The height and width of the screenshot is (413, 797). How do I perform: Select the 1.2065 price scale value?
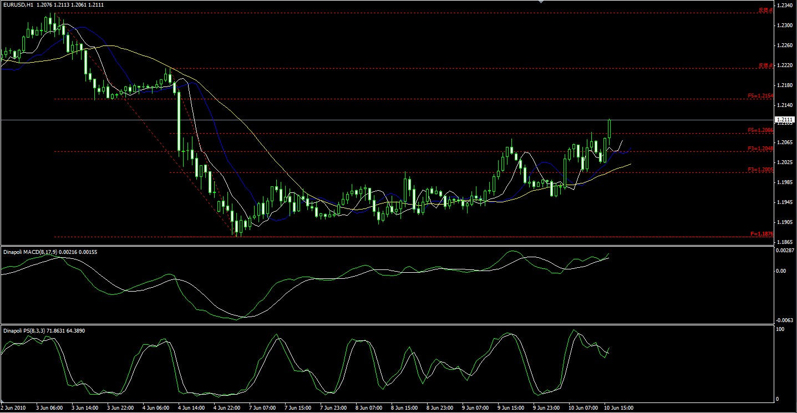tap(785, 142)
